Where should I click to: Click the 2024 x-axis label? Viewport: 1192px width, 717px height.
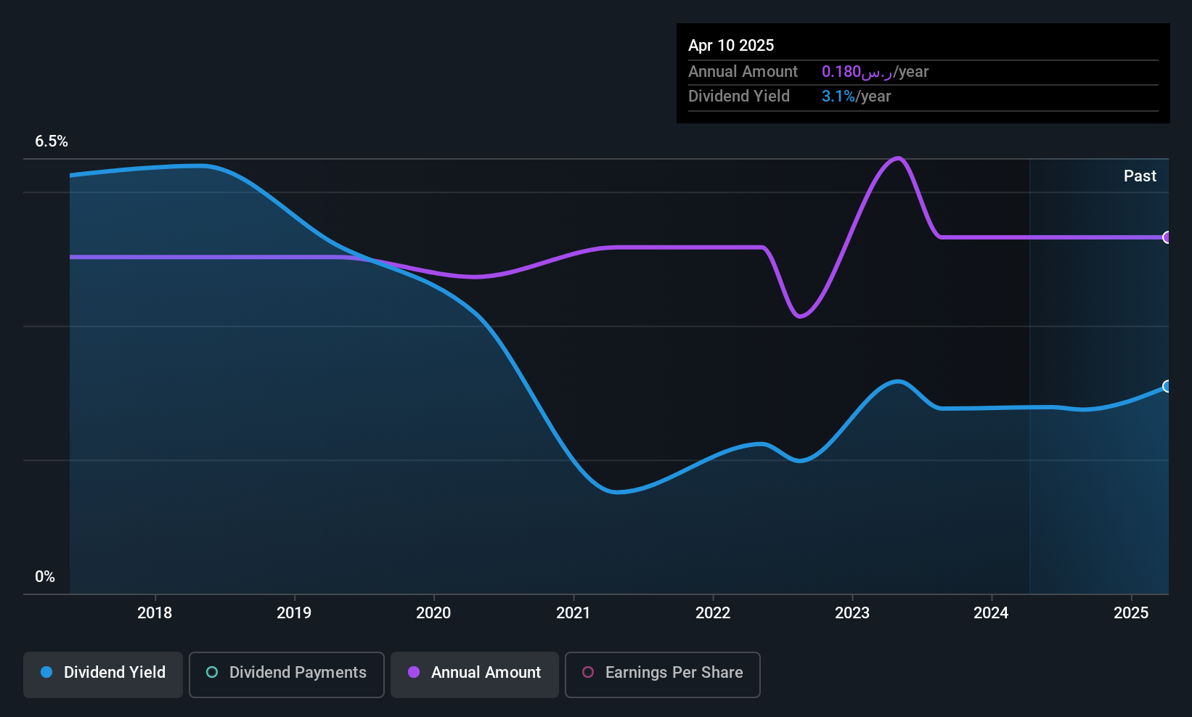pos(991,612)
